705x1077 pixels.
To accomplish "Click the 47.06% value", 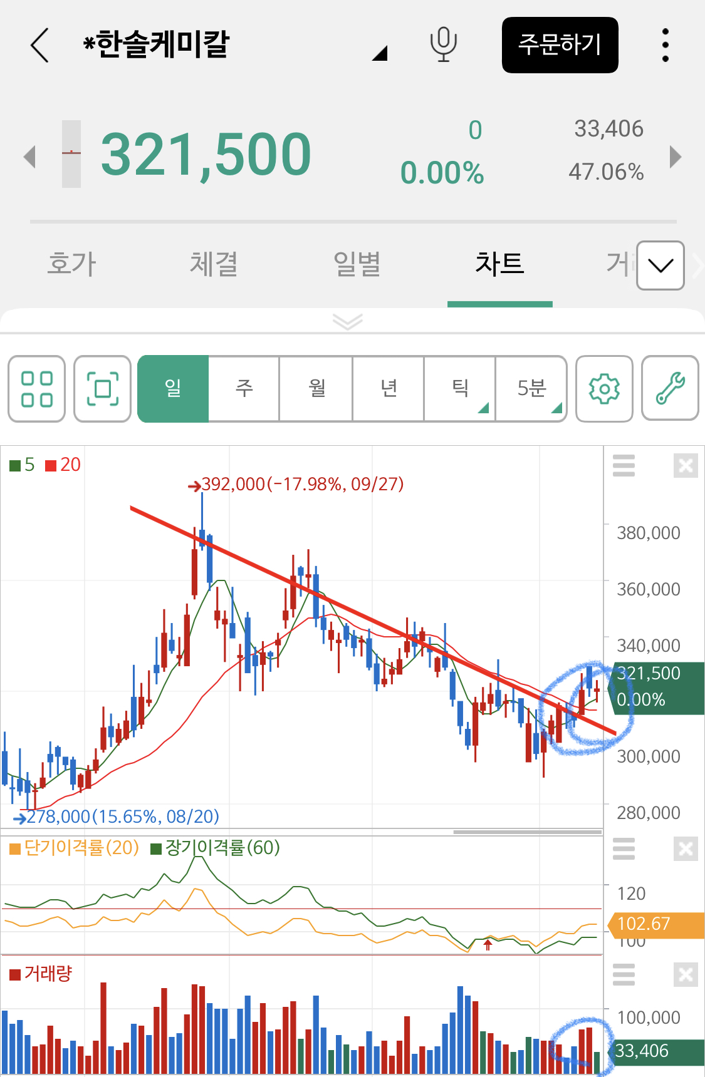I will (x=606, y=172).
